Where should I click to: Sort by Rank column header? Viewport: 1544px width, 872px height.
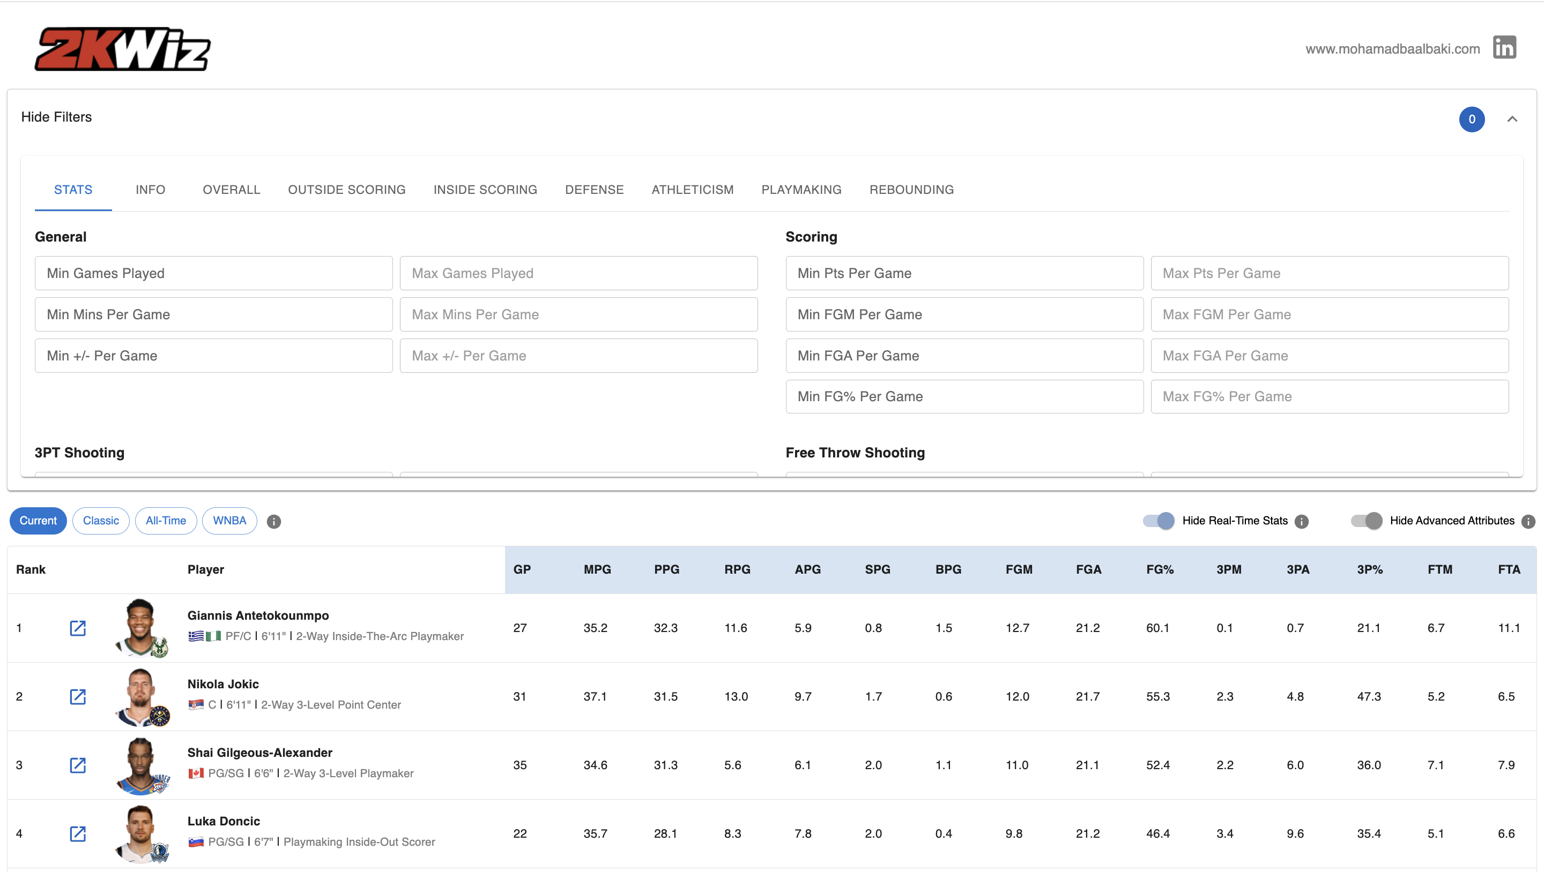point(31,569)
